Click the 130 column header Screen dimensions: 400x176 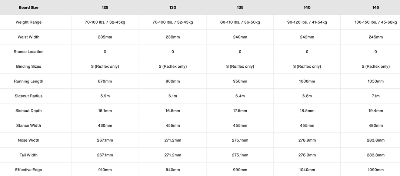pyautogui.click(x=173, y=7)
